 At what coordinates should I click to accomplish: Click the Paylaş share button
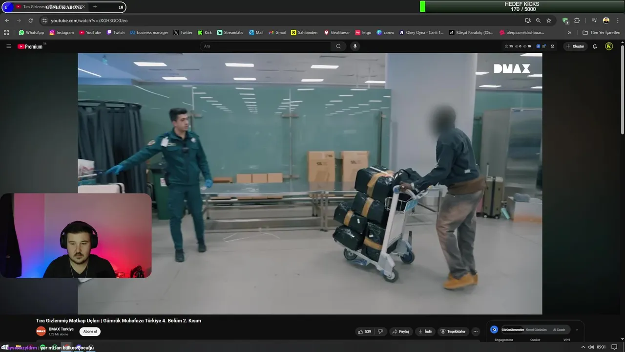tap(401, 331)
